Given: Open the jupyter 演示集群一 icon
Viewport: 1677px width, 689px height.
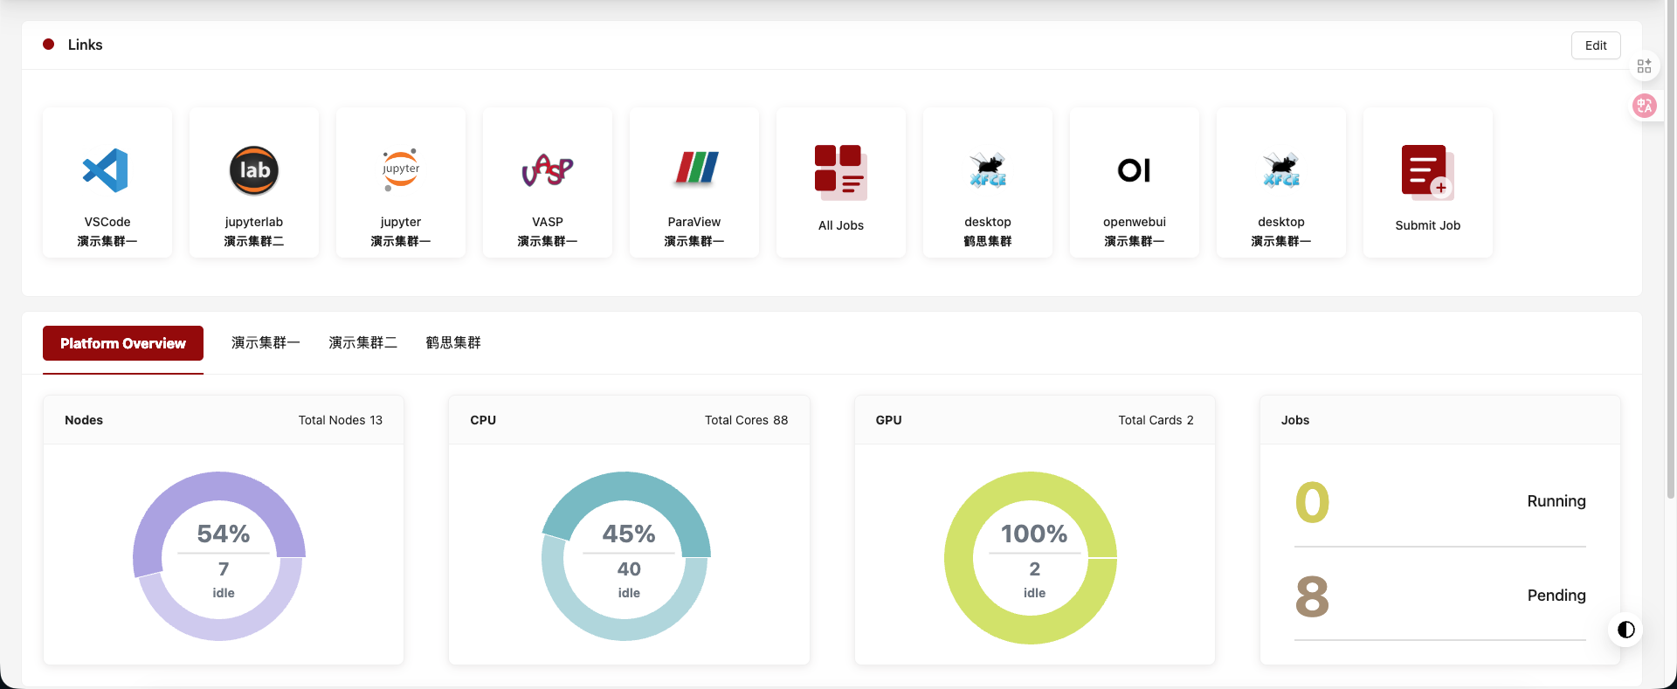Looking at the screenshot, I should [x=401, y=170].
